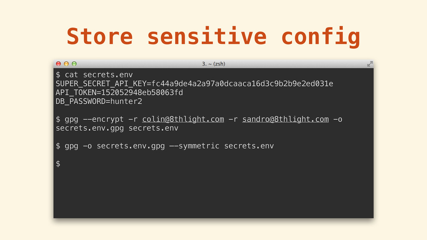Click the empty final prompt '$'

click(58, 164)
